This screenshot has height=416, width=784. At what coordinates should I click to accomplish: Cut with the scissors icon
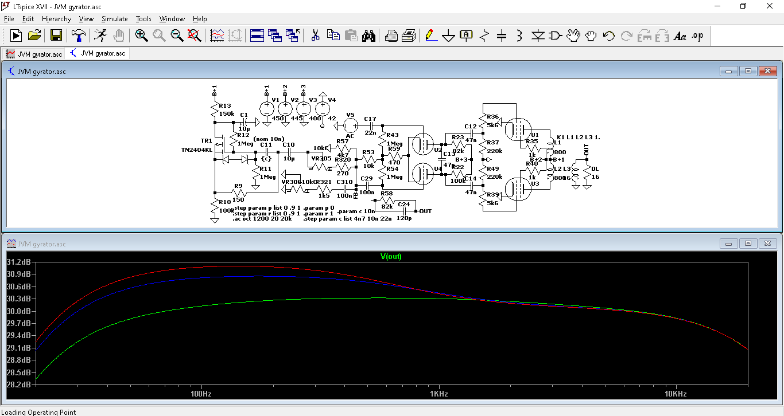(315, 36)
